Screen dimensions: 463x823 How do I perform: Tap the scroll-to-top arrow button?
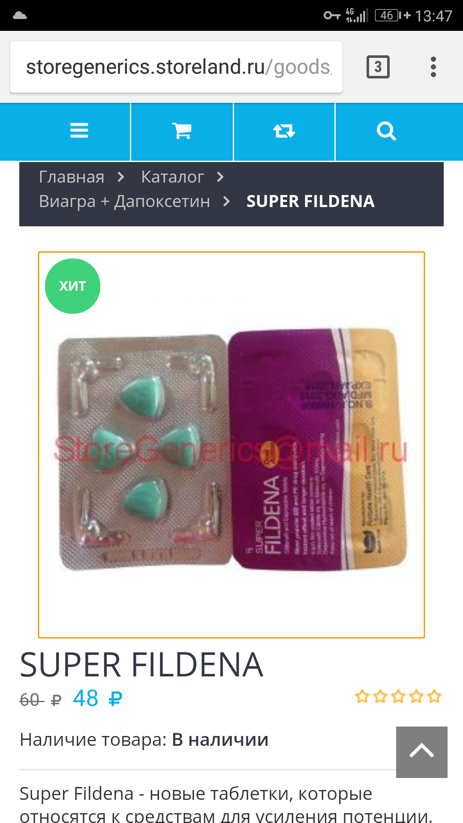[x=422, y=752]
